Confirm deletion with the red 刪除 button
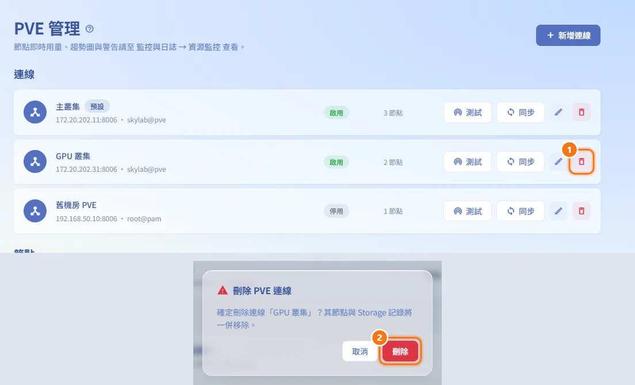Image resolution: width=635 pixels, height=385 pixels. click(400, 352)
